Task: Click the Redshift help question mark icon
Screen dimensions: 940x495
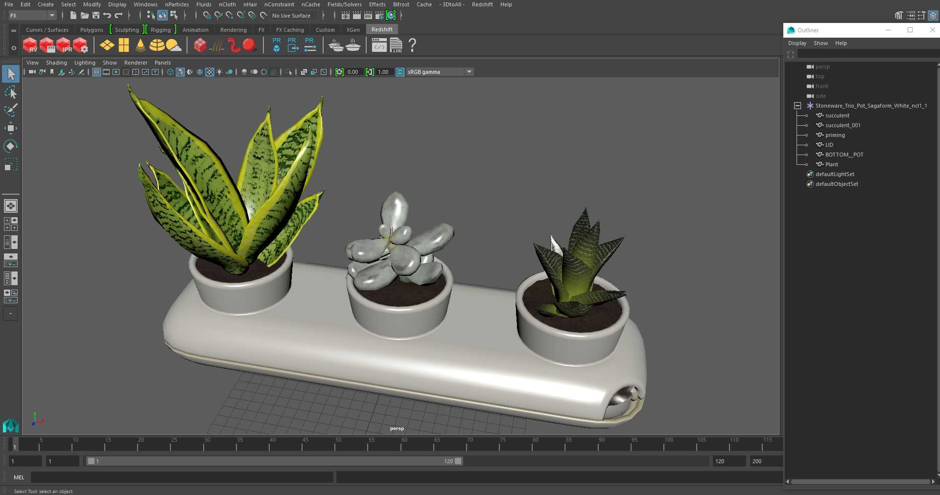Action: (x=413, y=45)
